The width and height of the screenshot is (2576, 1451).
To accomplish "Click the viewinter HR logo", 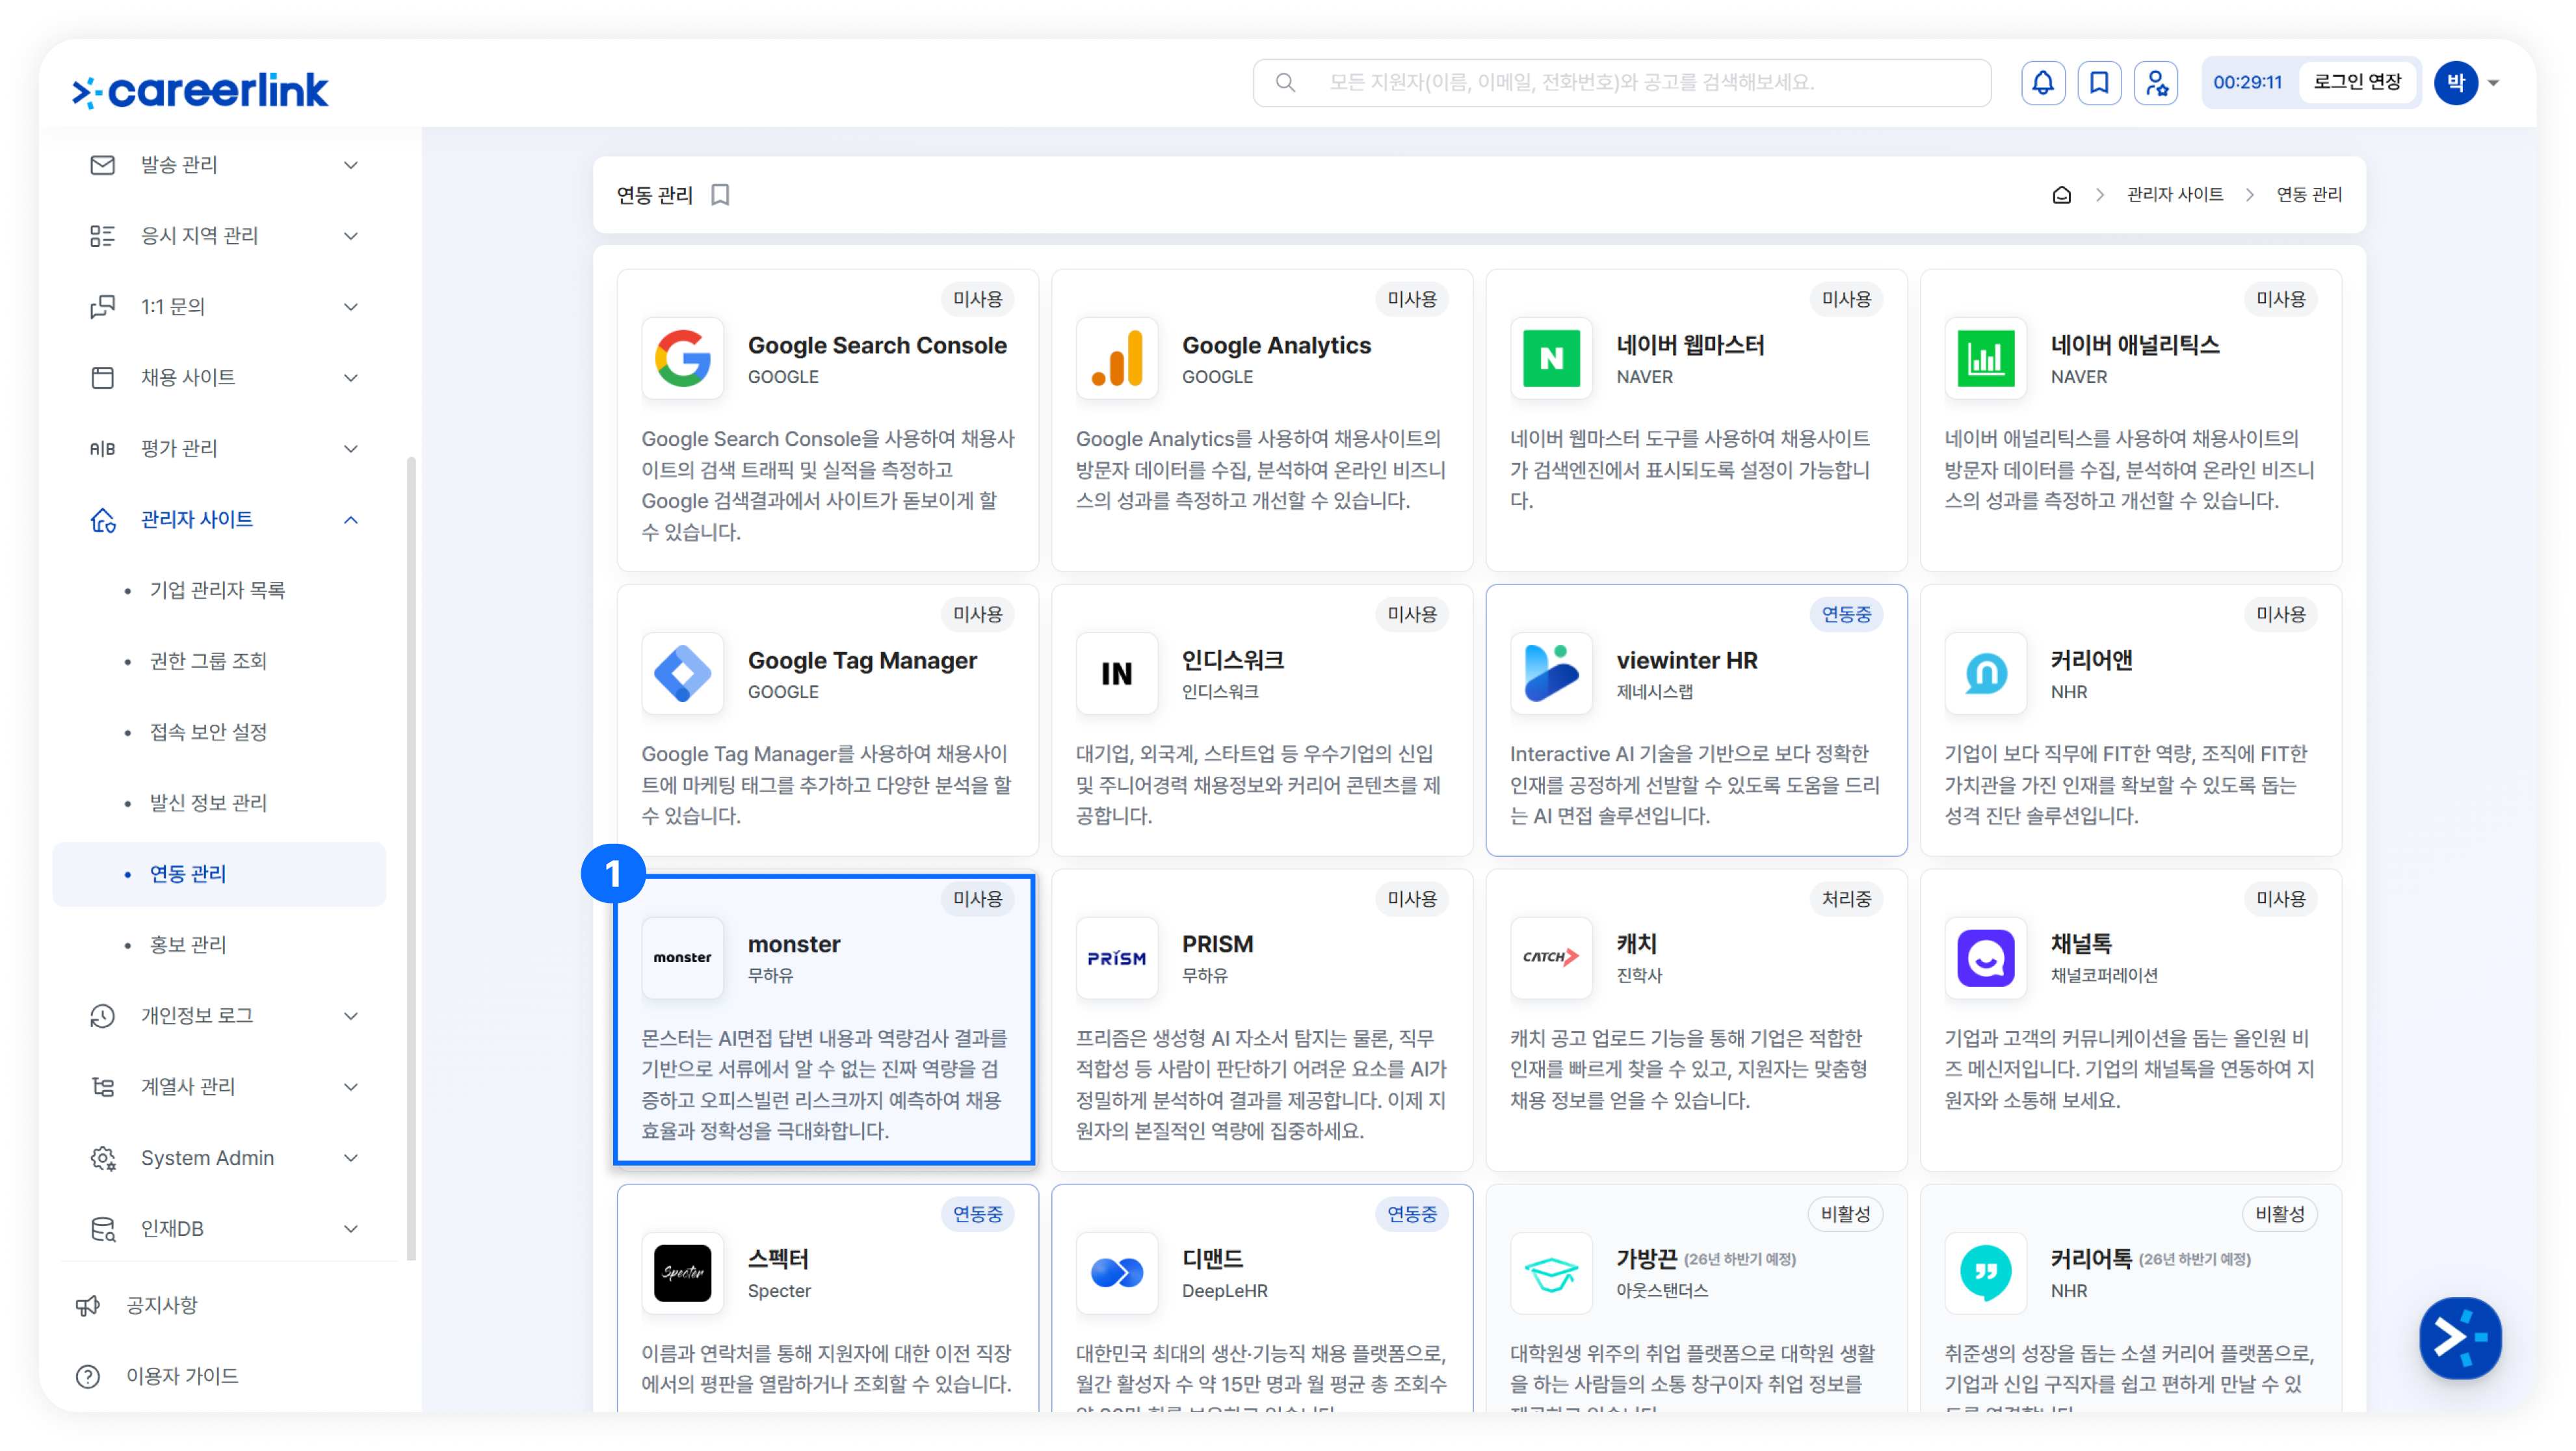I will [1551, 673].
